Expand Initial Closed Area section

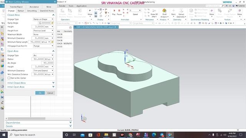53,83
